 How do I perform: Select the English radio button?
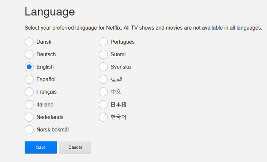click(x=29, y=67)
